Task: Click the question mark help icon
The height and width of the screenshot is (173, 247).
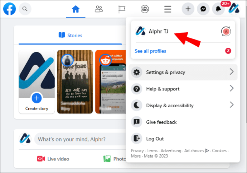Action: 137,89
